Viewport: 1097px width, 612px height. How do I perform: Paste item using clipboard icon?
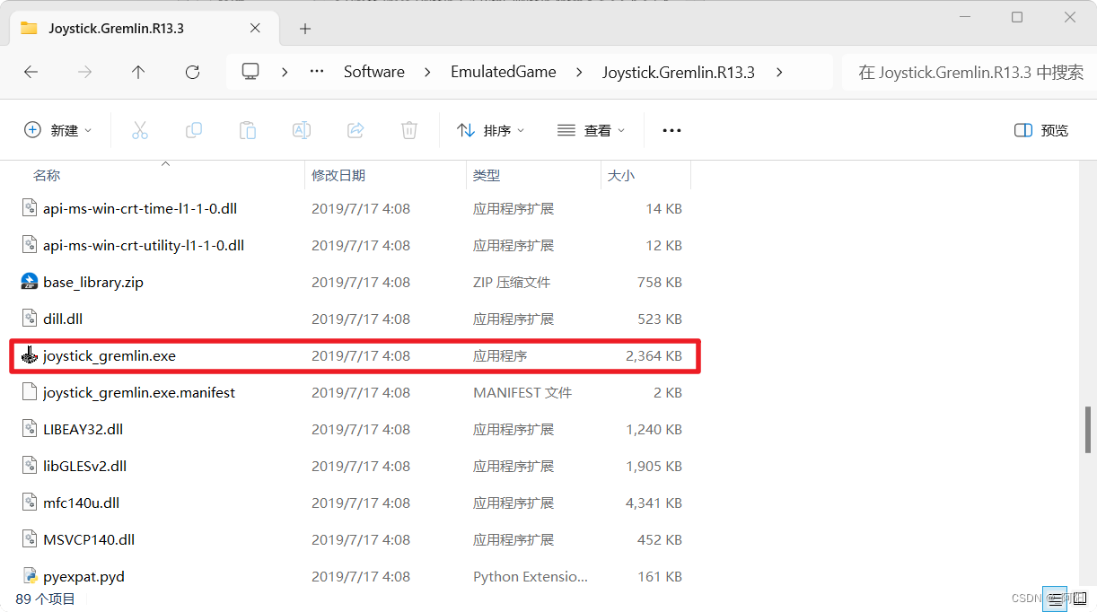click(248, 130)
